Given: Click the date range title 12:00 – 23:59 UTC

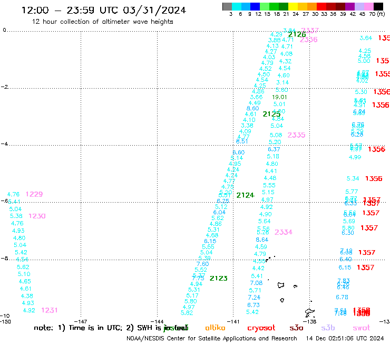Looking at the screenshot, I should coord(104,10).
